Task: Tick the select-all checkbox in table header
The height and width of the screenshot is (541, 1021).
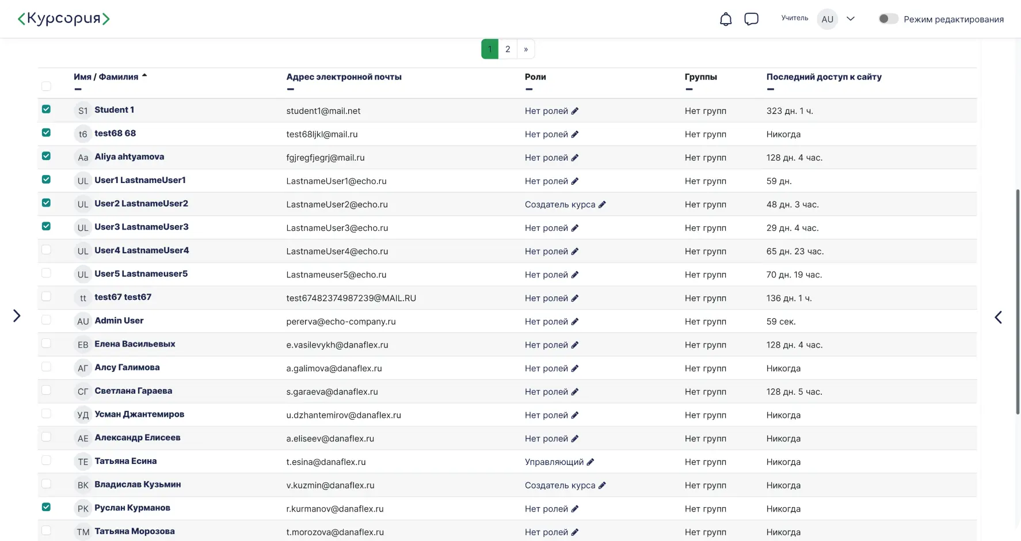Action: pos(46,86)
